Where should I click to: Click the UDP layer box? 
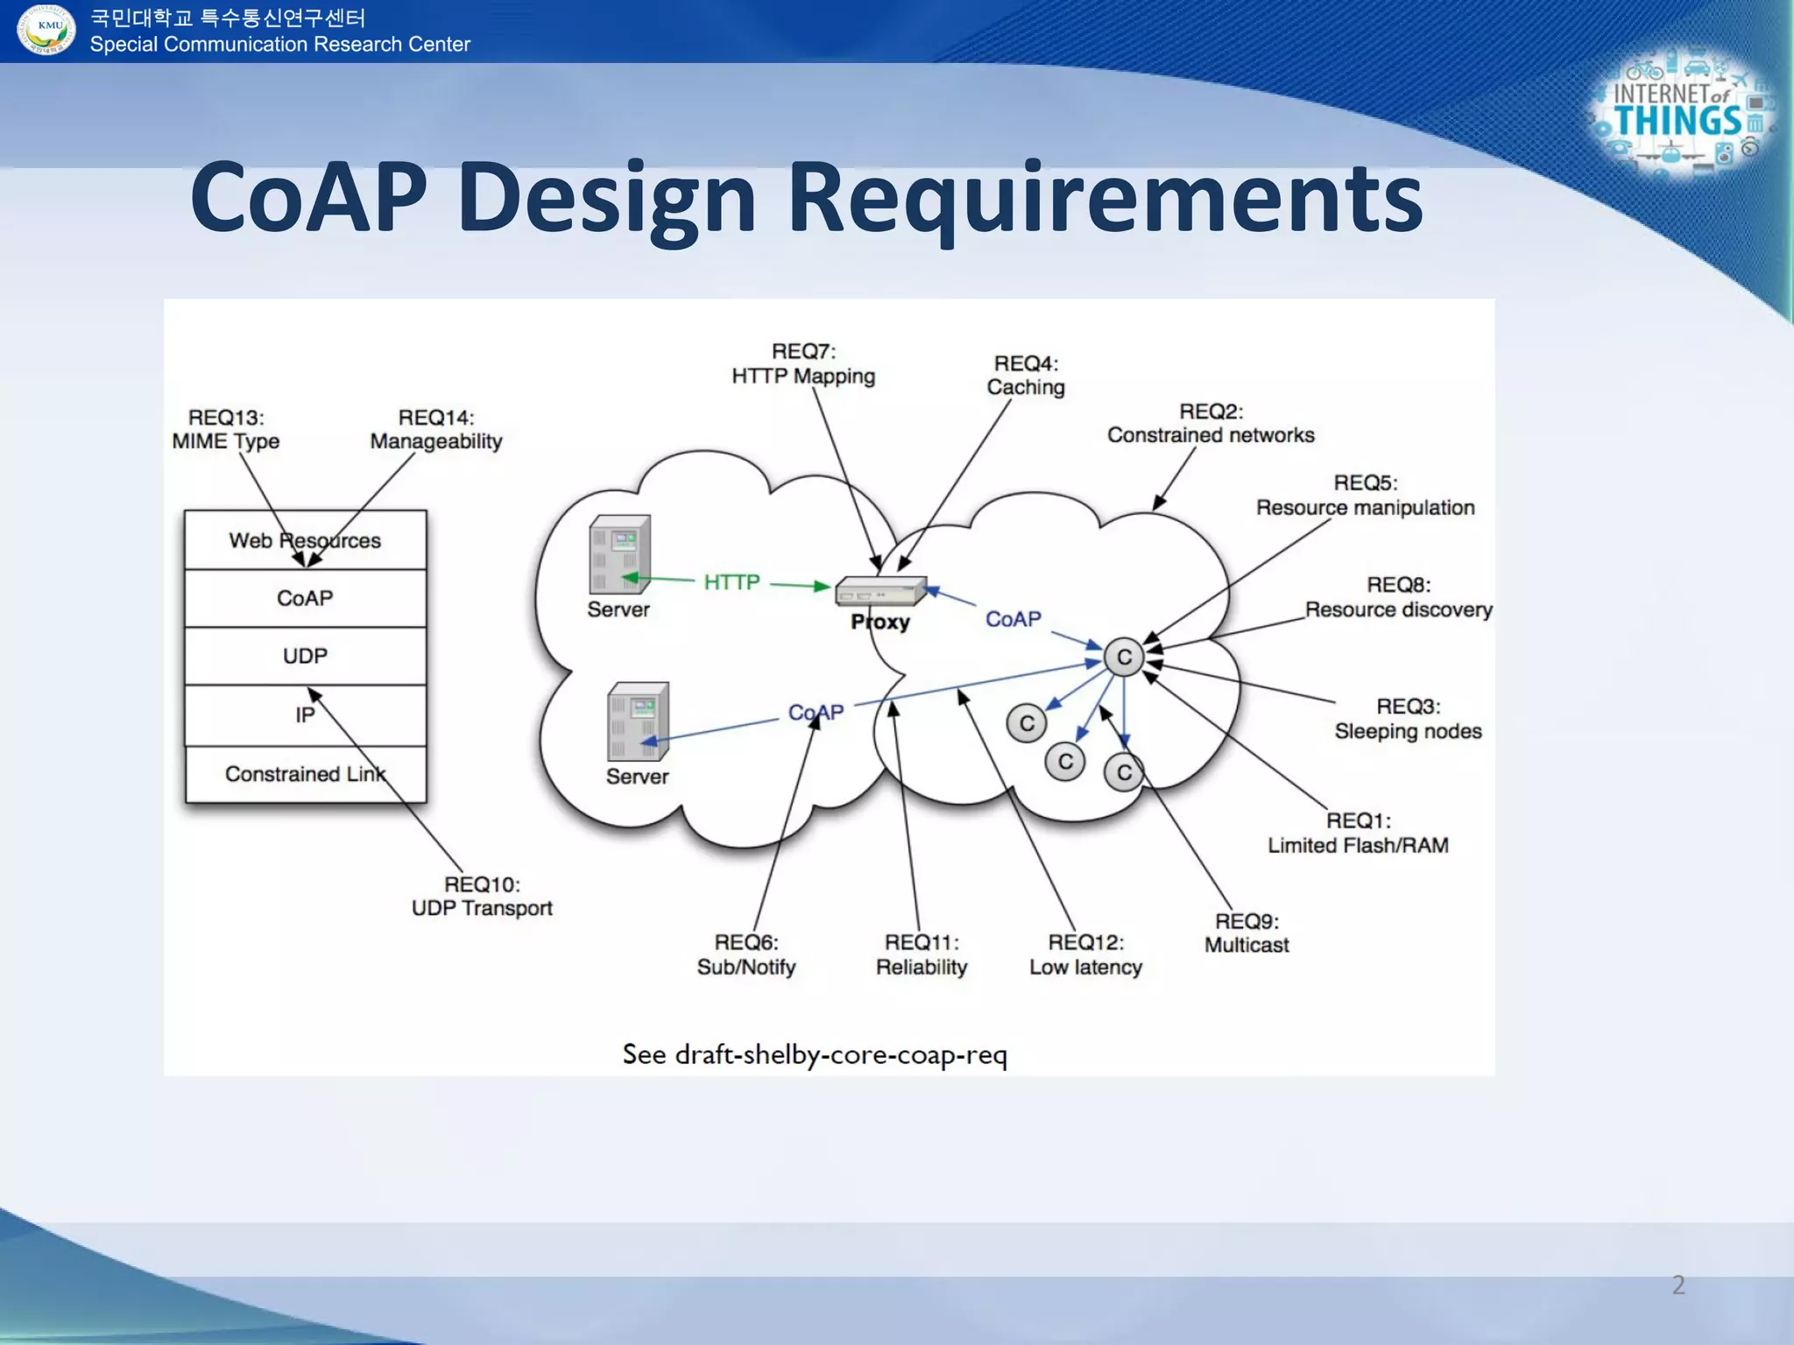coord(305,656)
